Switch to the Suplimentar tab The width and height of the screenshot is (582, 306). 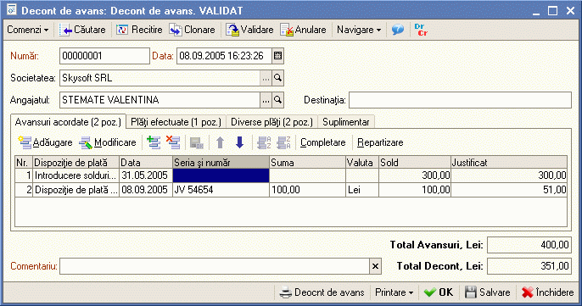pyautogui.click(x=346, y=122)
